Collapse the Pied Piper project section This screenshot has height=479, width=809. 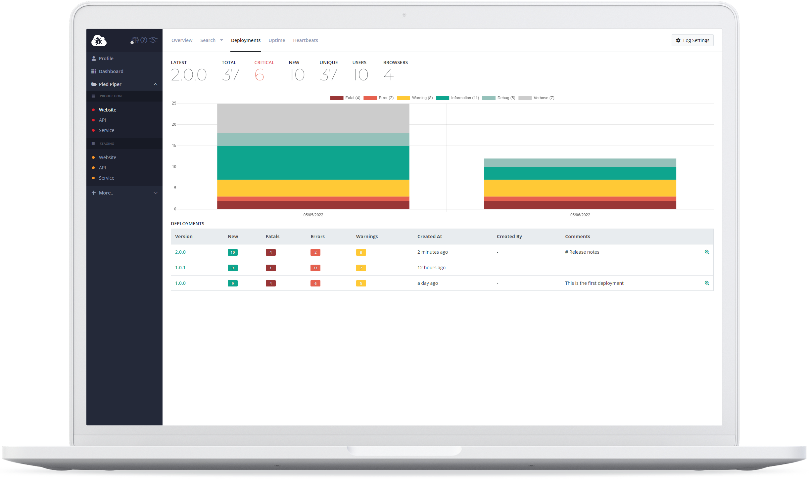click(155, 84)
